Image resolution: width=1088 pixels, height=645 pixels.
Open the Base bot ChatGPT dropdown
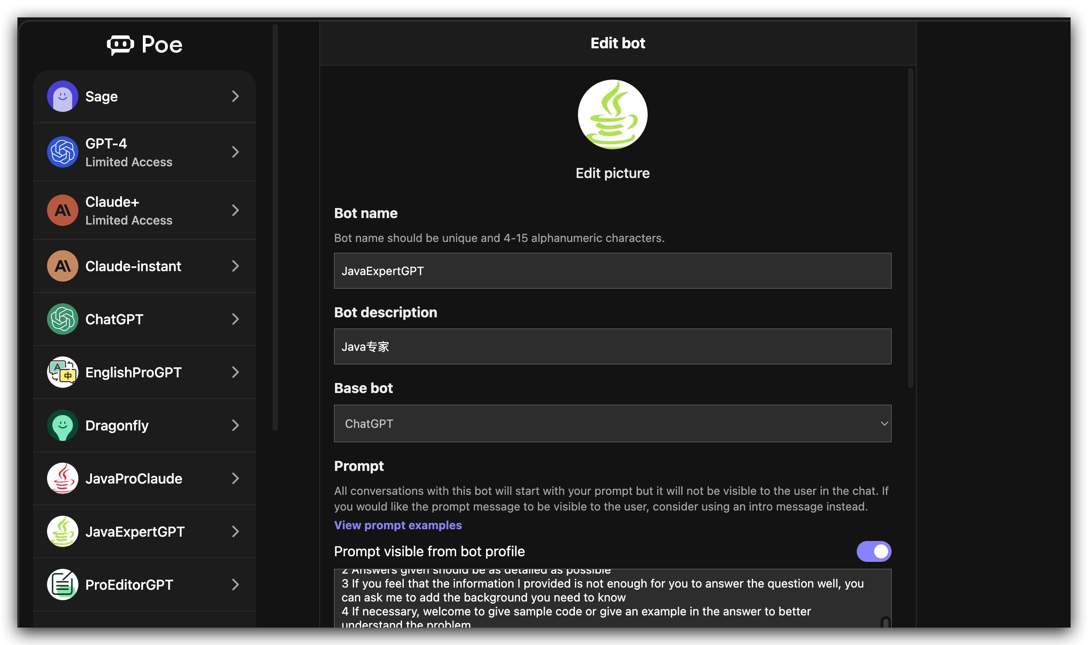click(612, 423)
